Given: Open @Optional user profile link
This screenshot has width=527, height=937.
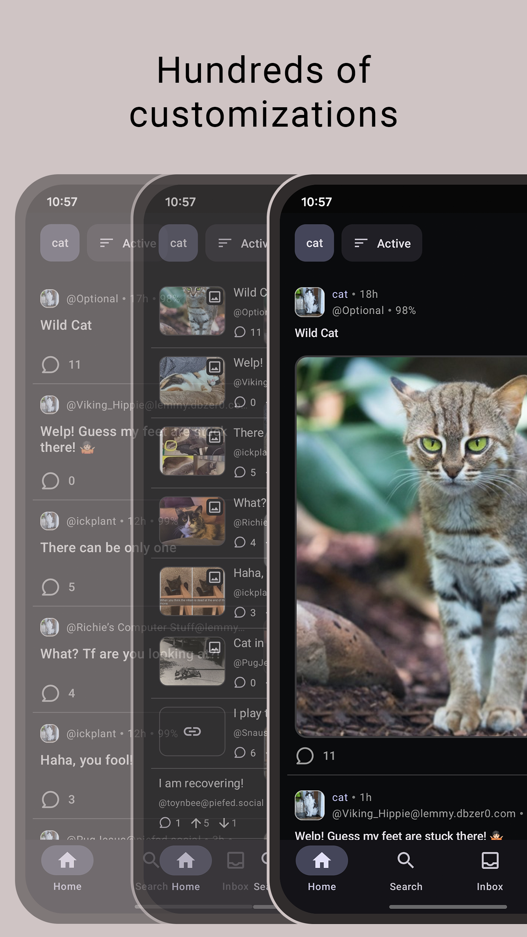Looking at the screenshot, I should coord(358,310).
